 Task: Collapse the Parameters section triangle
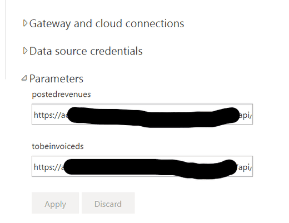24,78
